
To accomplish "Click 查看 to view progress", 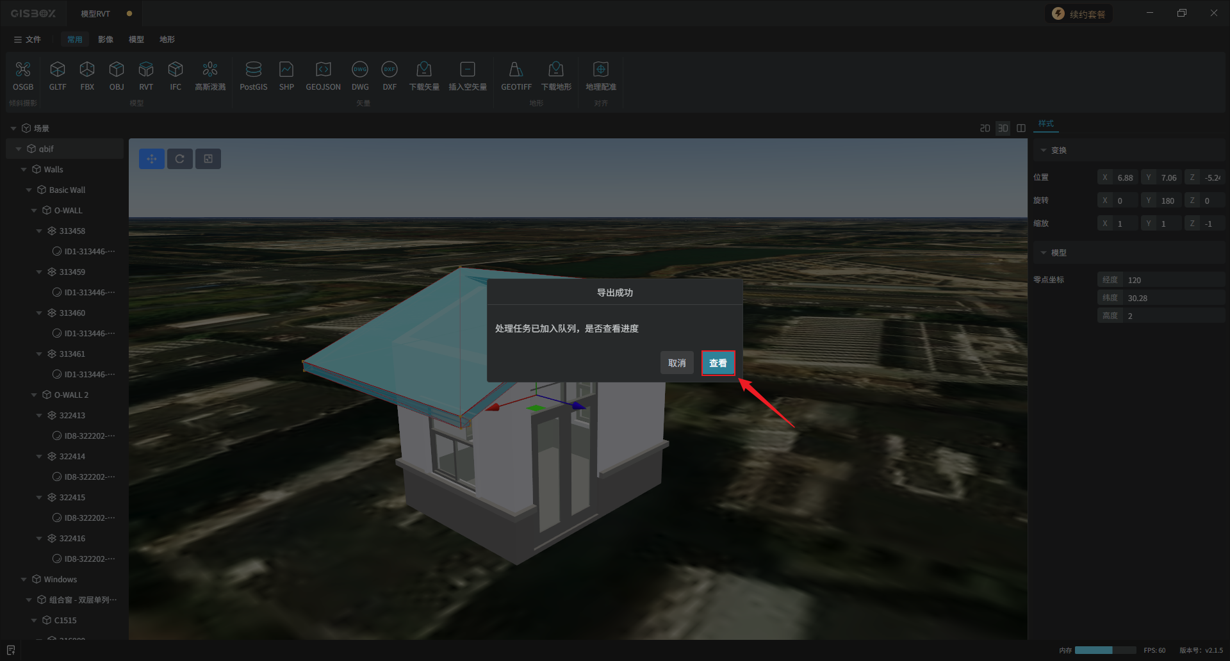I will coord(717,363).
